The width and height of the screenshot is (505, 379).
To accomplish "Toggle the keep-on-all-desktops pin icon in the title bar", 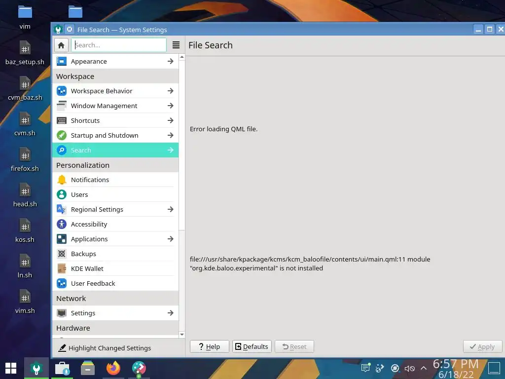I will click(69, 30).
